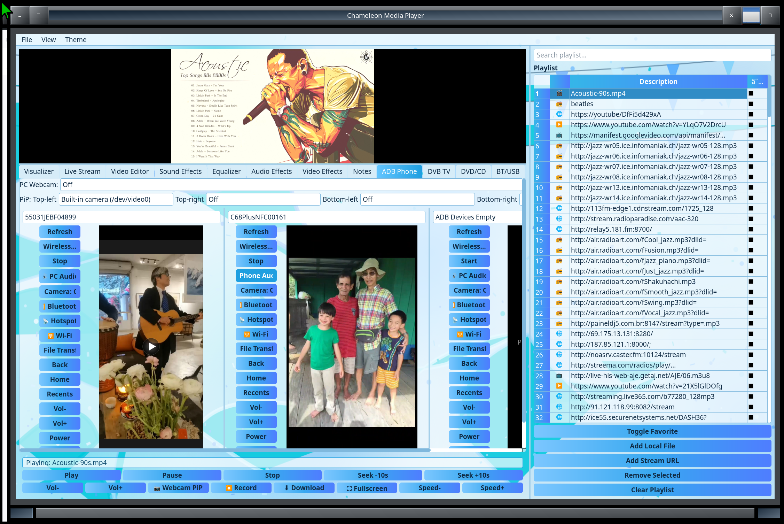Switch to the Equalizer tab

[x=226, y=171]
